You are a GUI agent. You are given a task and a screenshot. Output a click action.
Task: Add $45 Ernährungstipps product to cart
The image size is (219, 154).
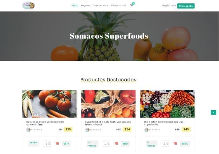[175, 144]
